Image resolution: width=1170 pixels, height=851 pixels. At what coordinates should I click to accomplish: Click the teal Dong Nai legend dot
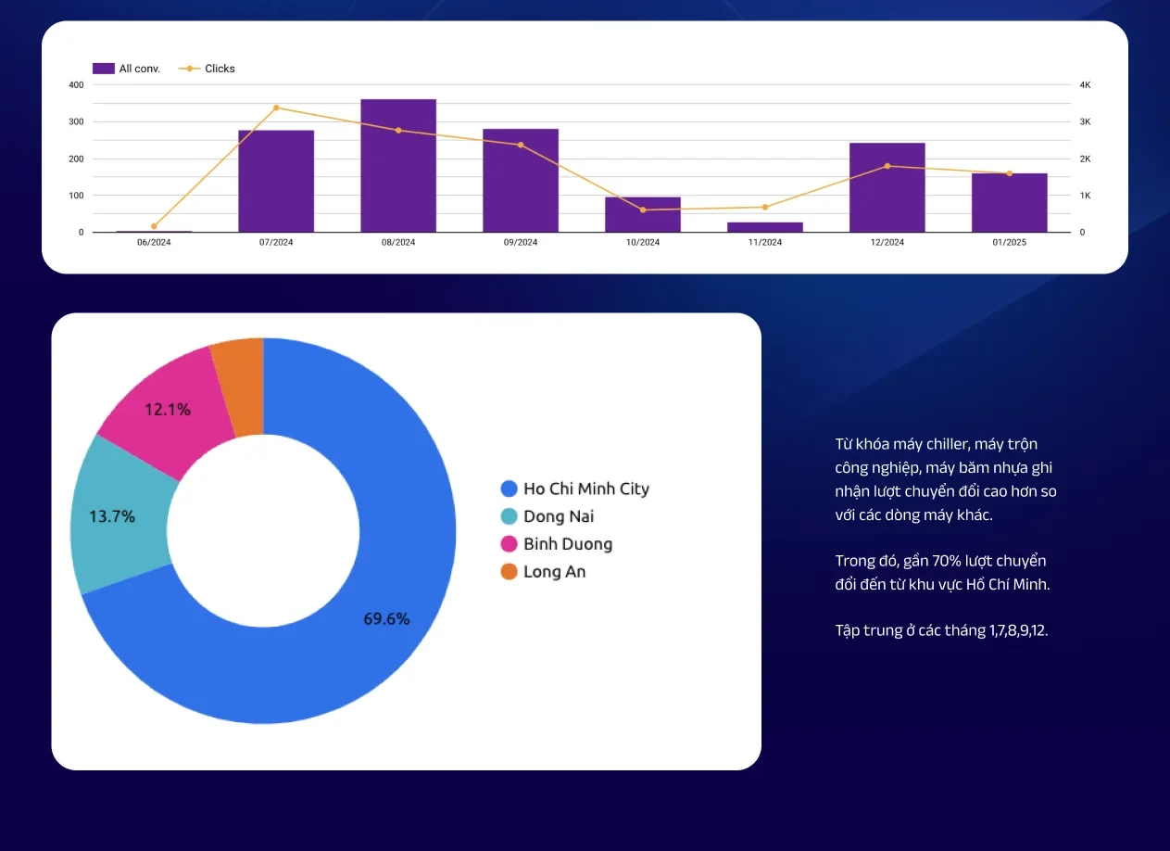(x=509, y=516)
